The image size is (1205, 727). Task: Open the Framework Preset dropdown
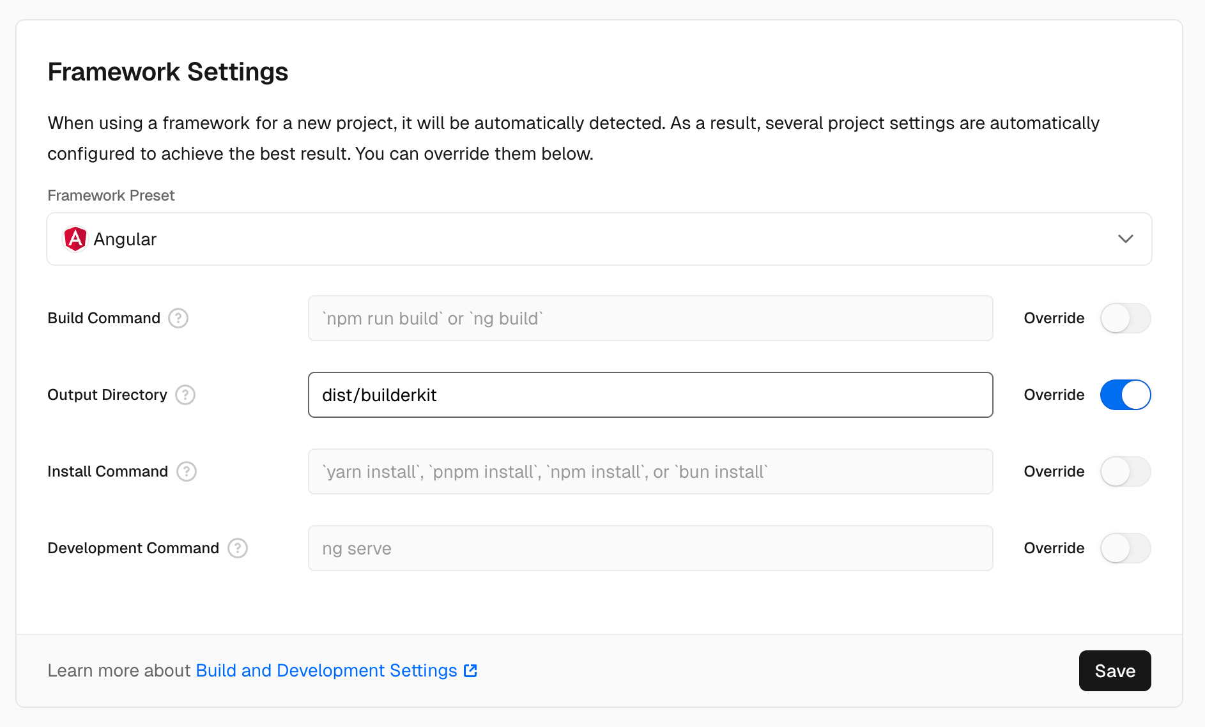(x=599, y=239)
